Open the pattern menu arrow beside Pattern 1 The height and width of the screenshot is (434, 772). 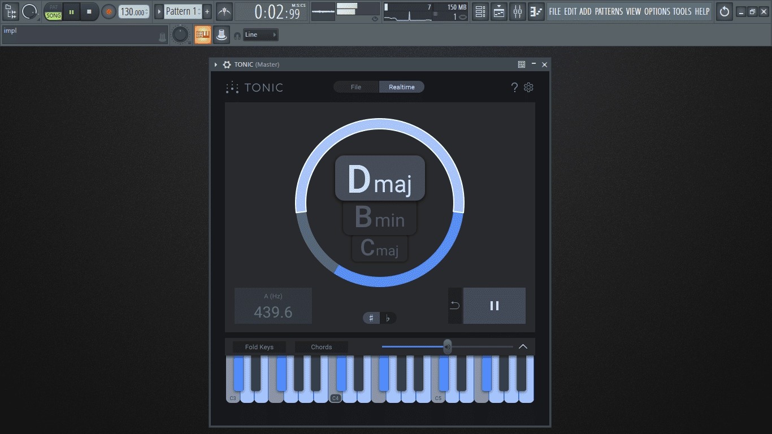[159, 11]
